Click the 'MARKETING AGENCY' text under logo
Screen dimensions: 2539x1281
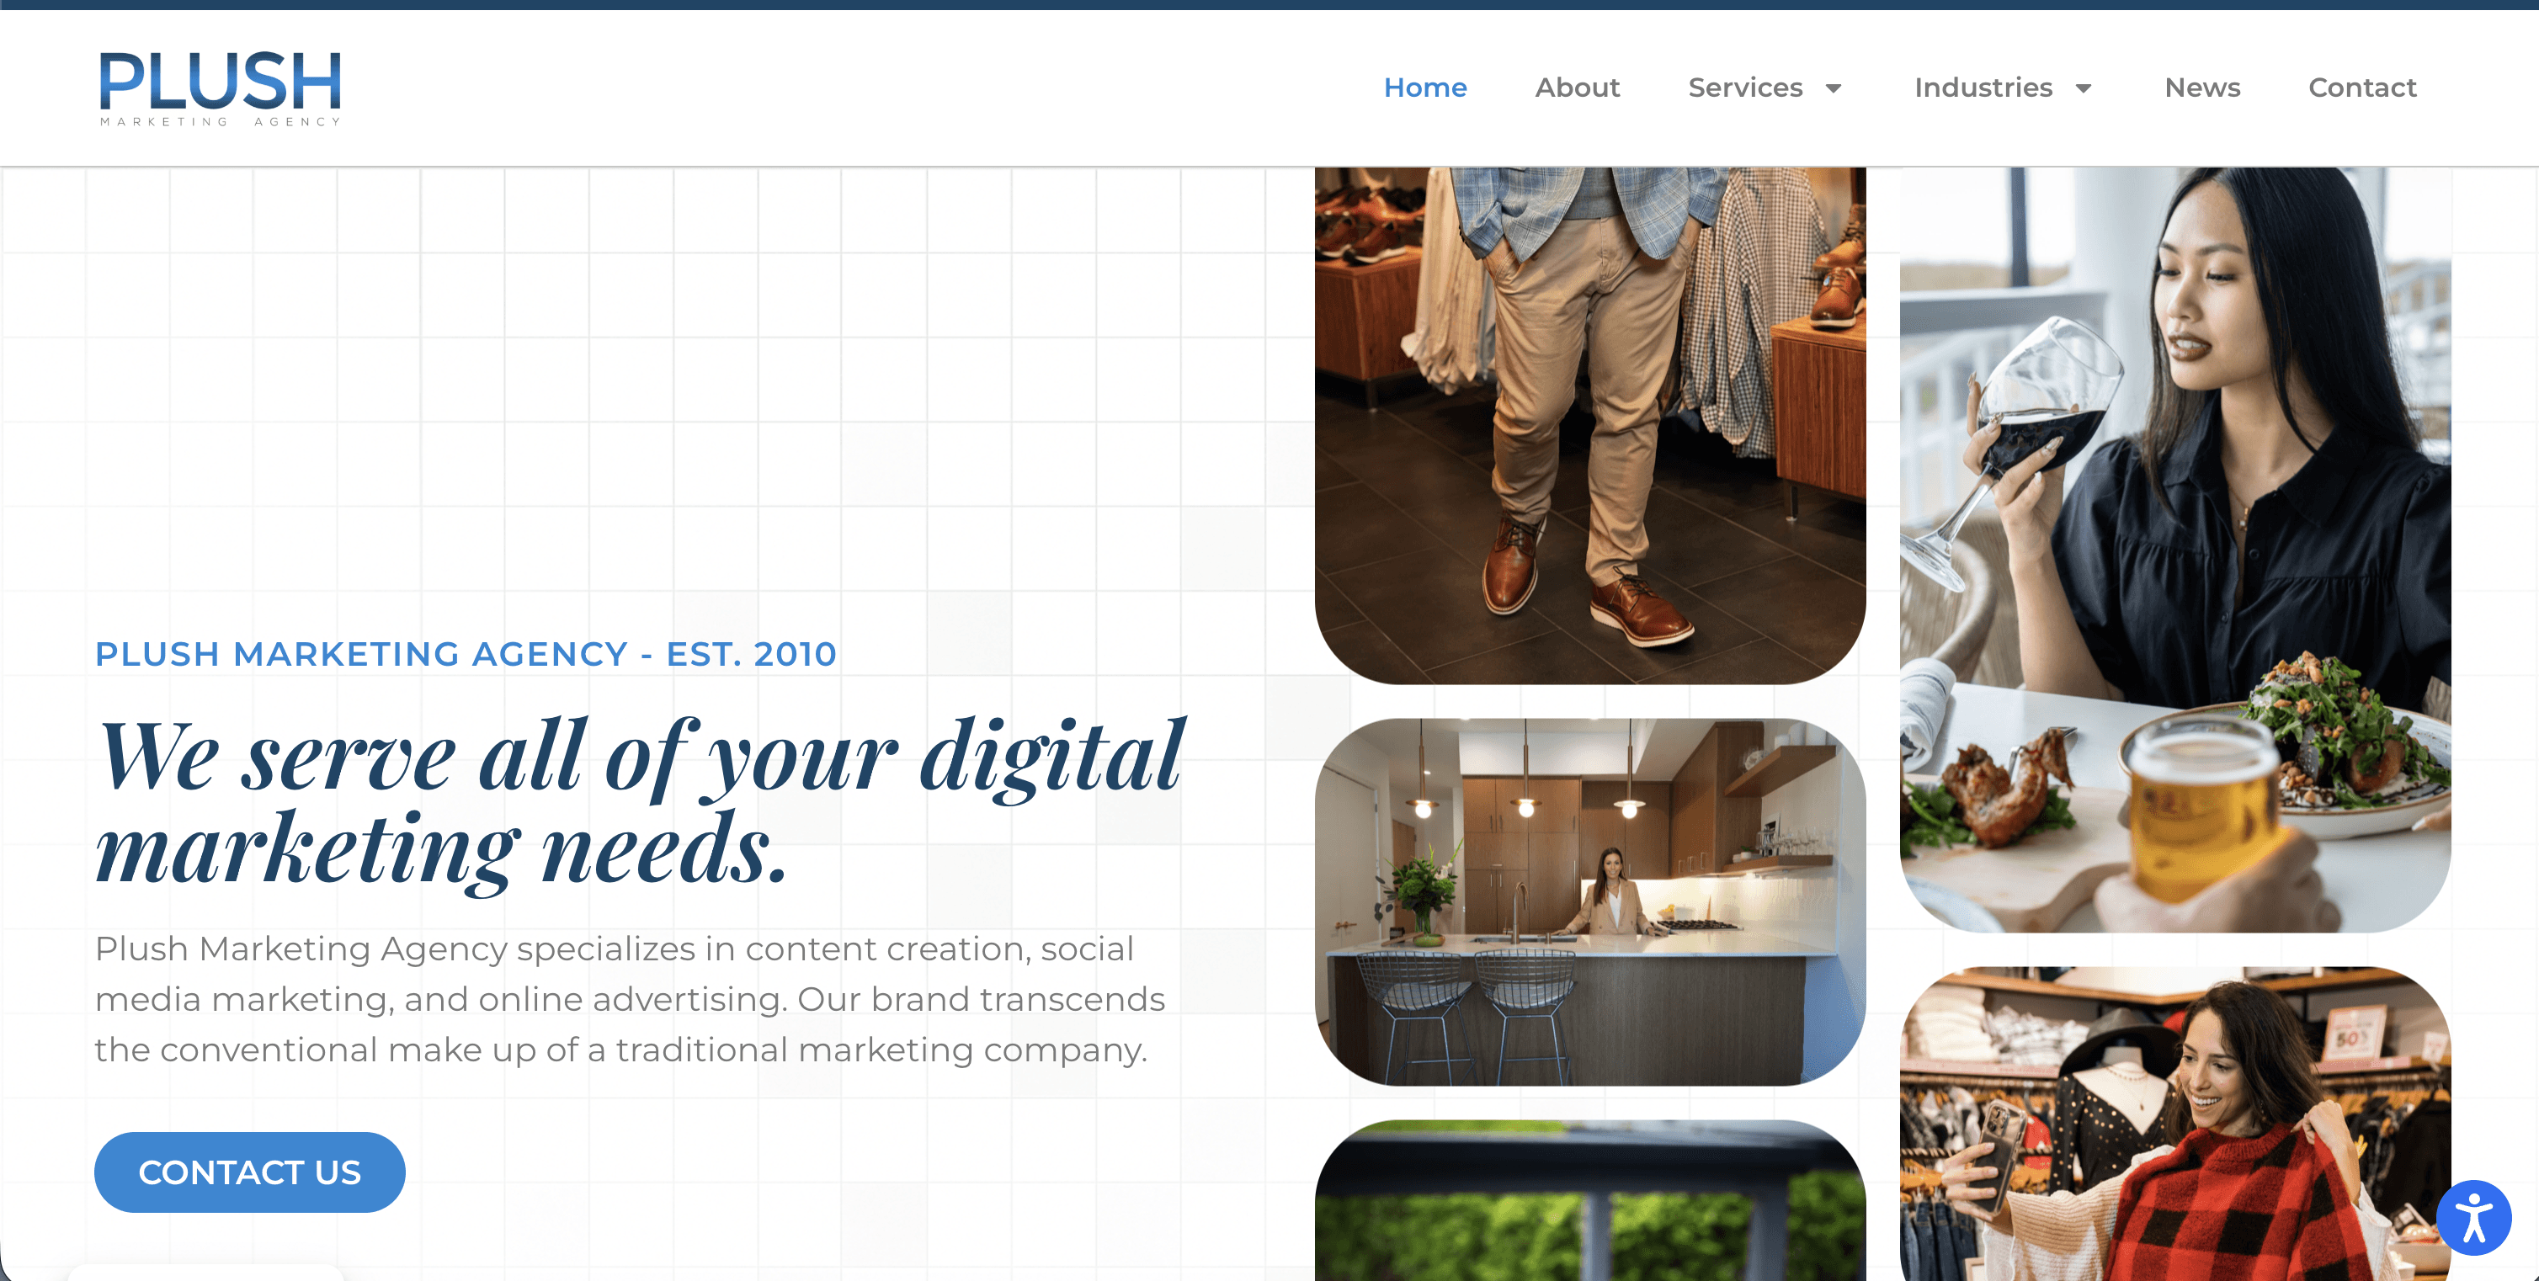(220, 122)
